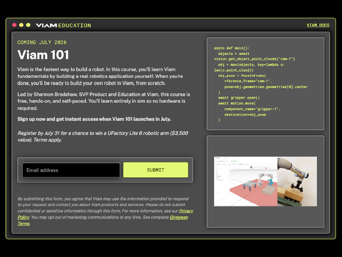Click the red window dot in header
The image size is (342, 257).
point(14,25)
